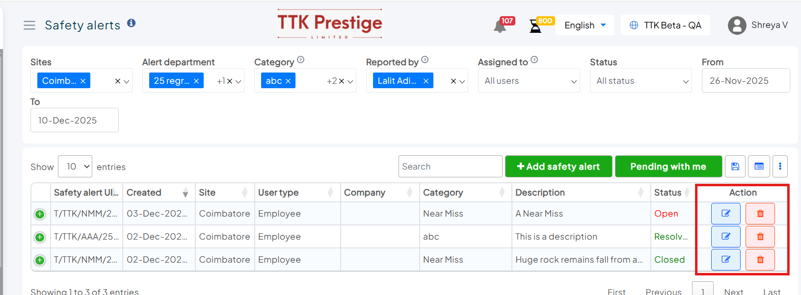
Task: Open the Assigned to dropdown
Action: point(529,81)
